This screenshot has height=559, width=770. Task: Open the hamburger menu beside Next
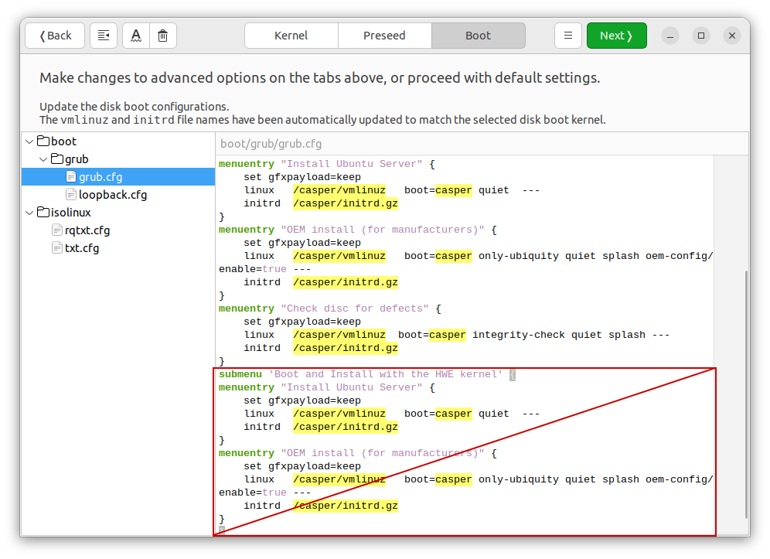pos(568,35)
